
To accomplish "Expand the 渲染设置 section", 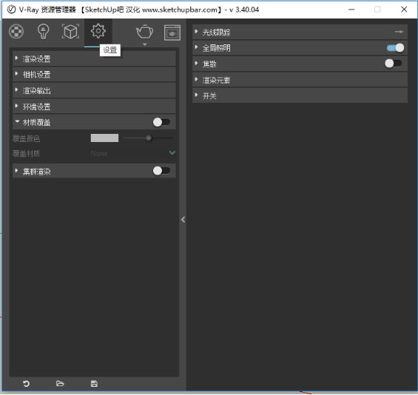I will 94,58.
